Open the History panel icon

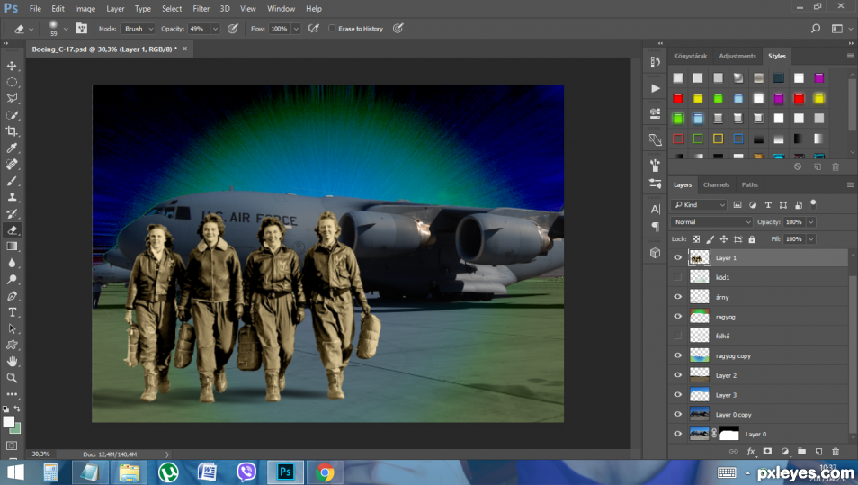(655, 62)
